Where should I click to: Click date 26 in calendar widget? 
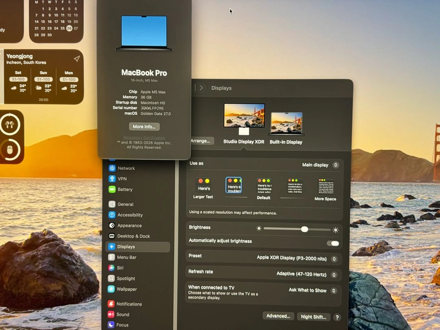(x=69, y=28)
